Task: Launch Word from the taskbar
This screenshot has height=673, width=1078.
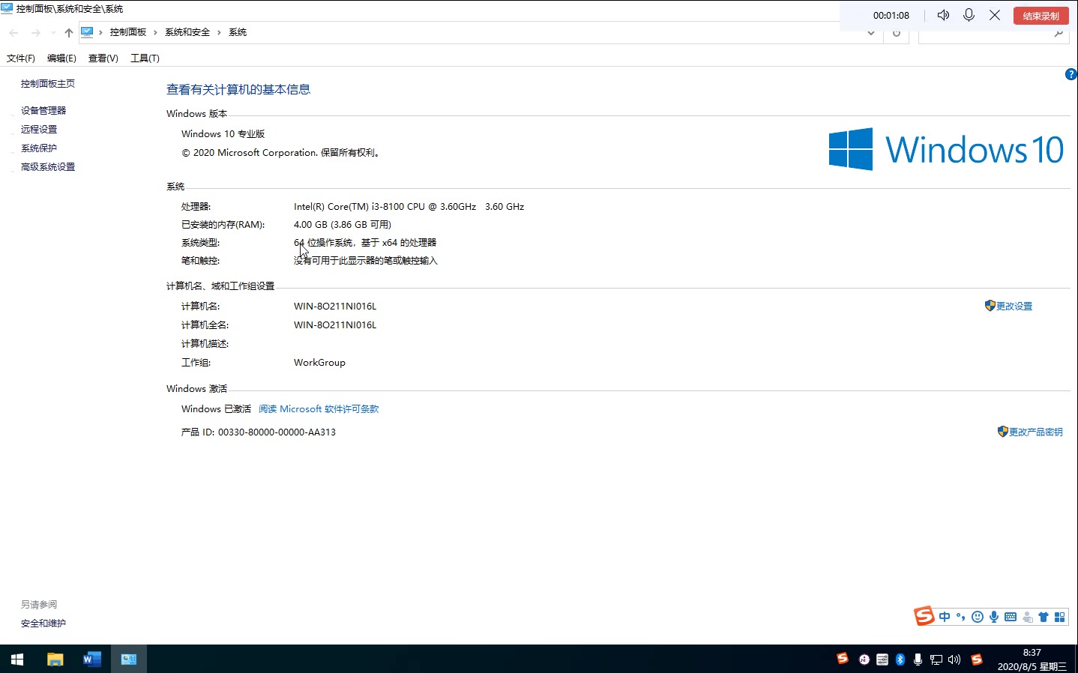Action: coord(91,660)
